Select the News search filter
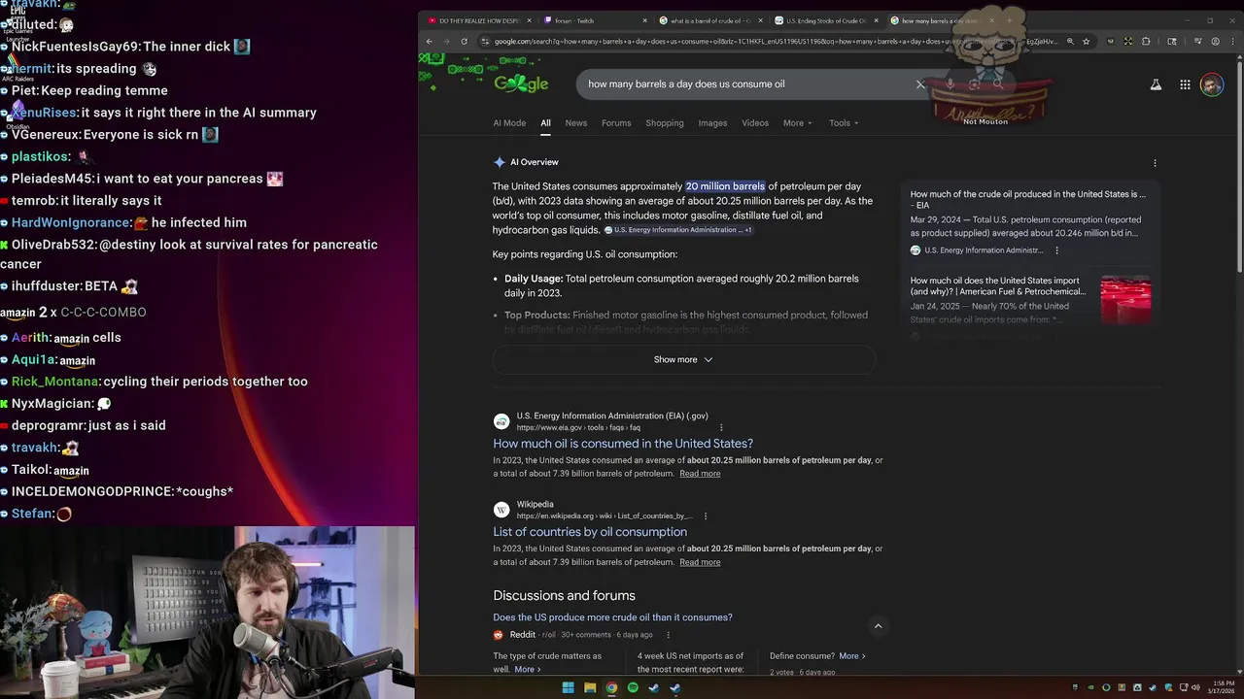The width and height of the screenshot is (1244, 699). pos(576,123)
